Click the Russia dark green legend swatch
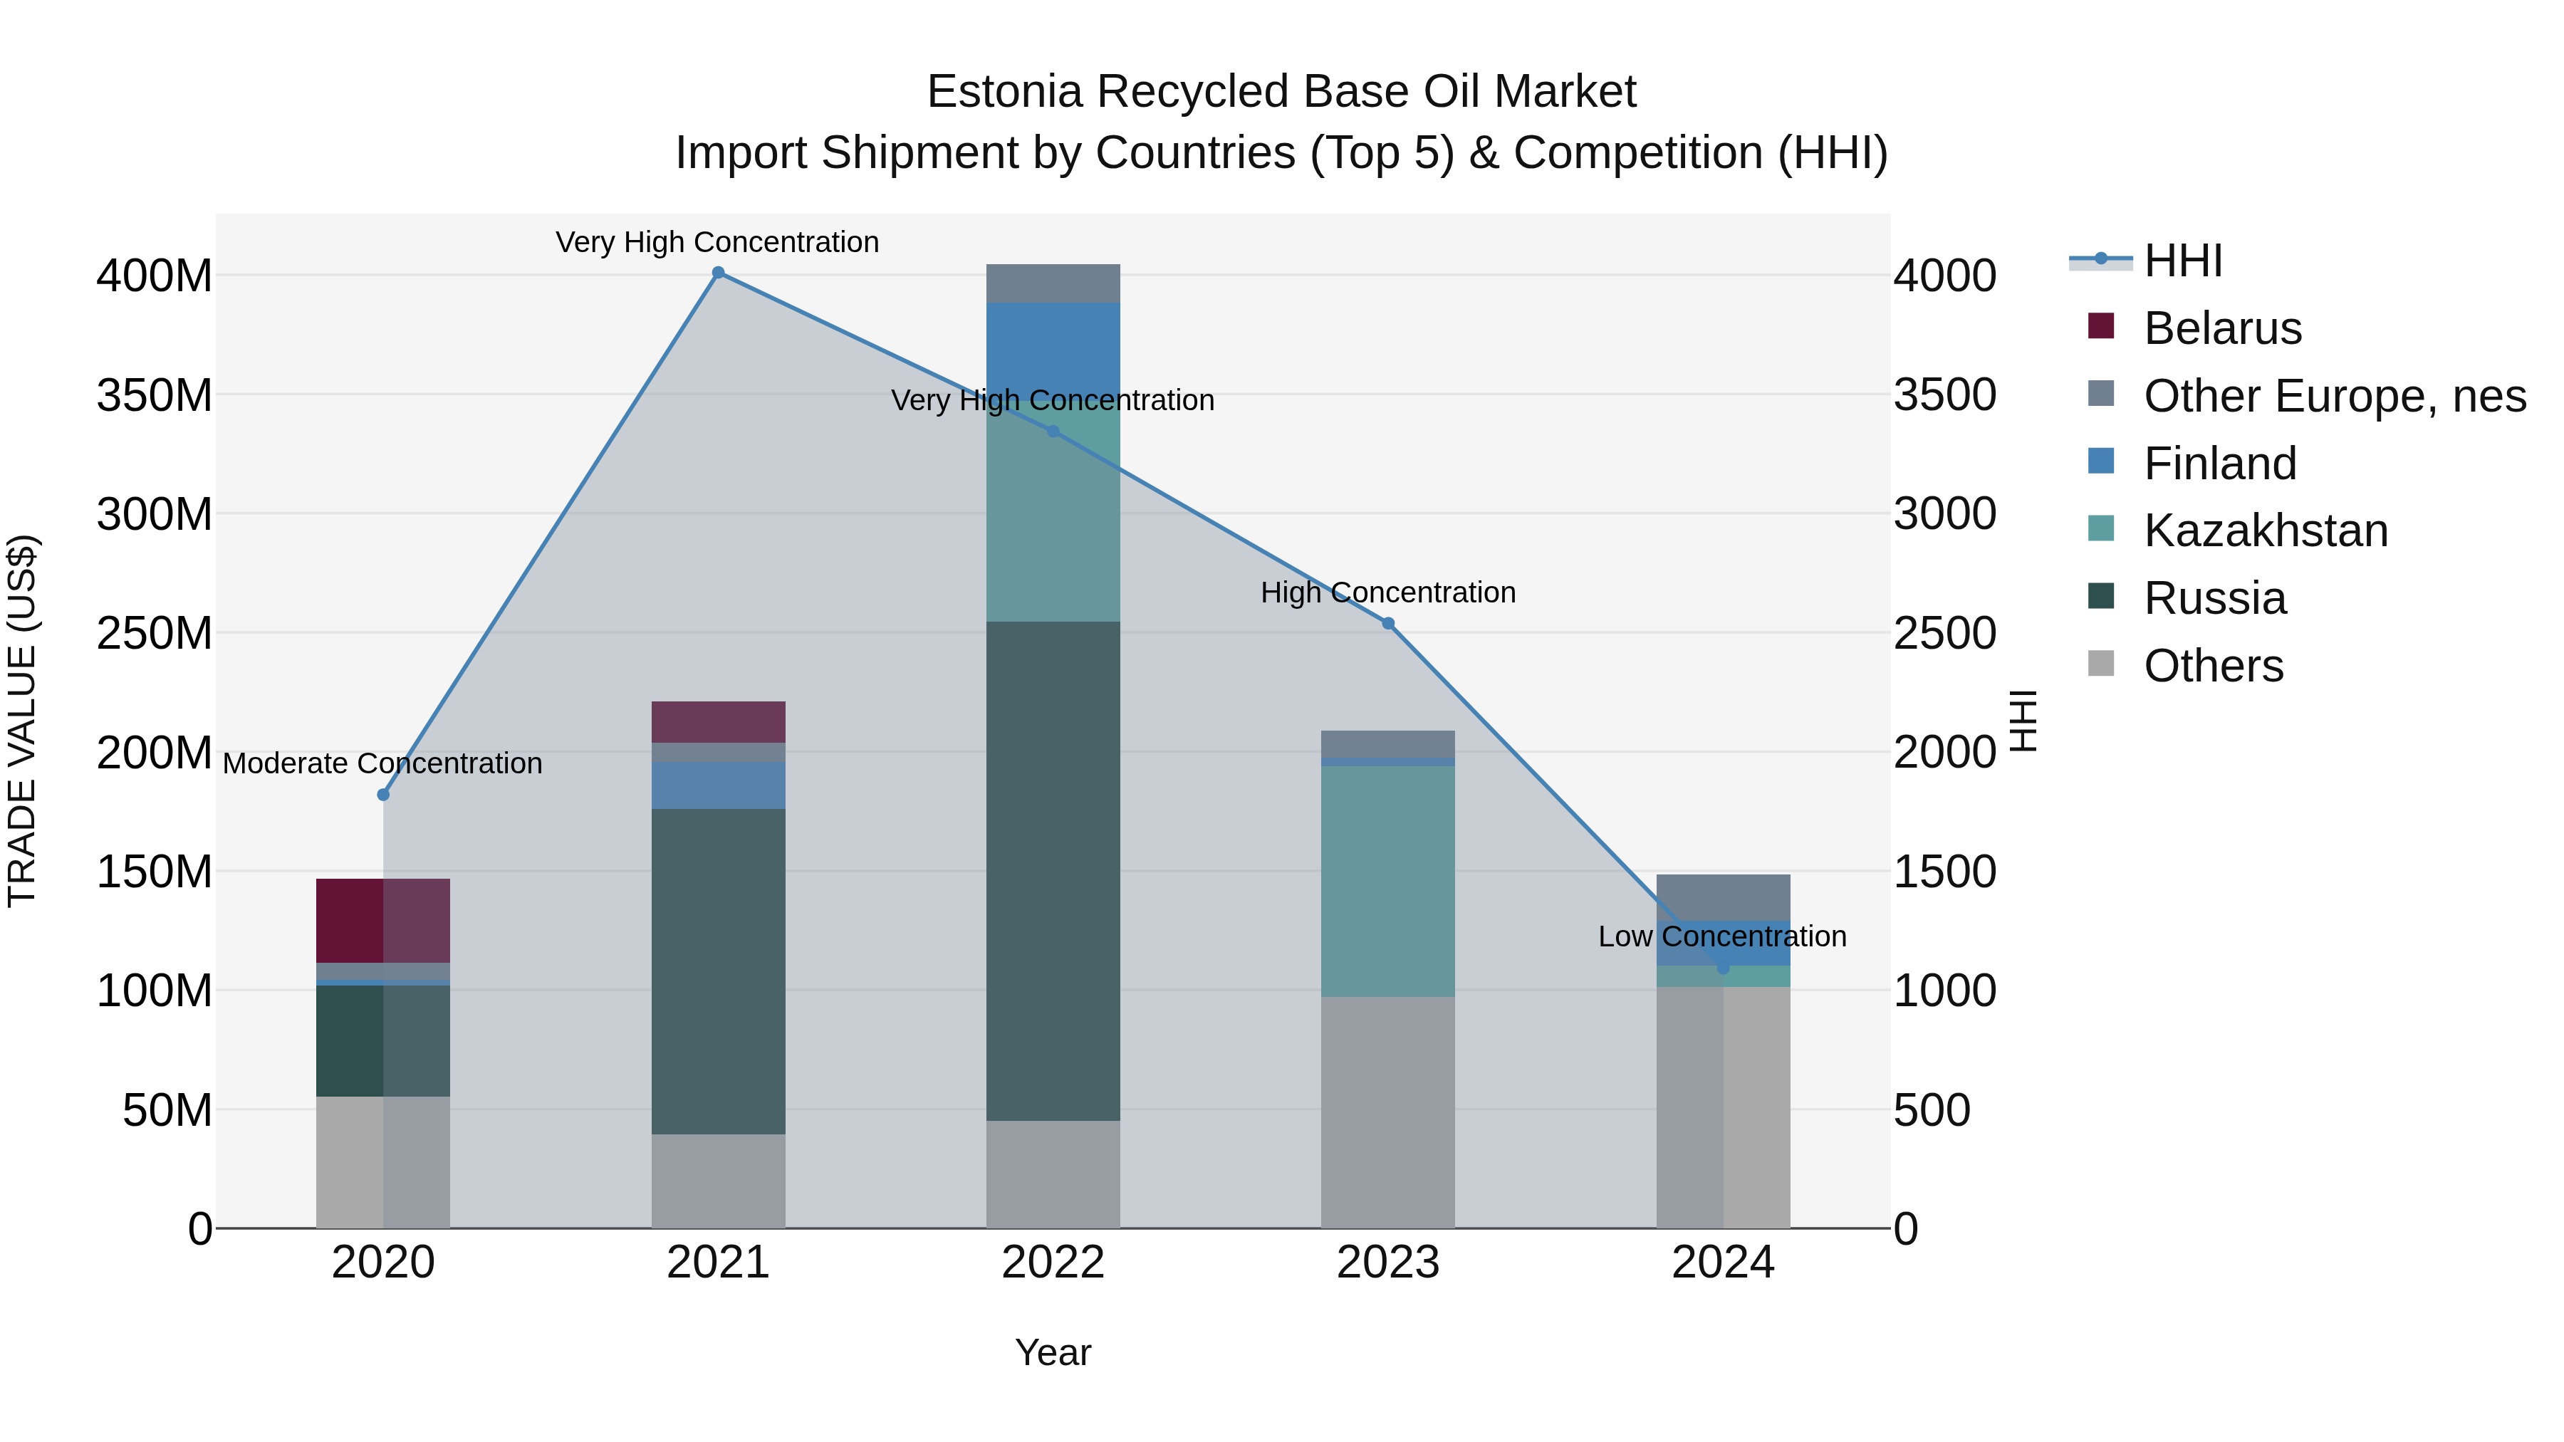The height and width of the screenshot is (1442, 2564). [2100, 596]
